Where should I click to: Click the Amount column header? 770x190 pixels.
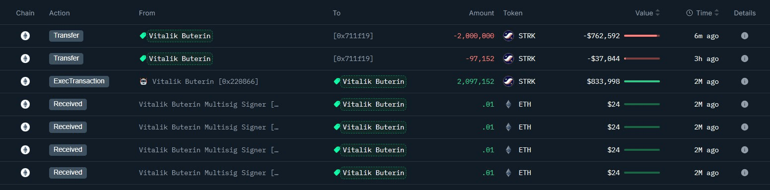[481, 13]
